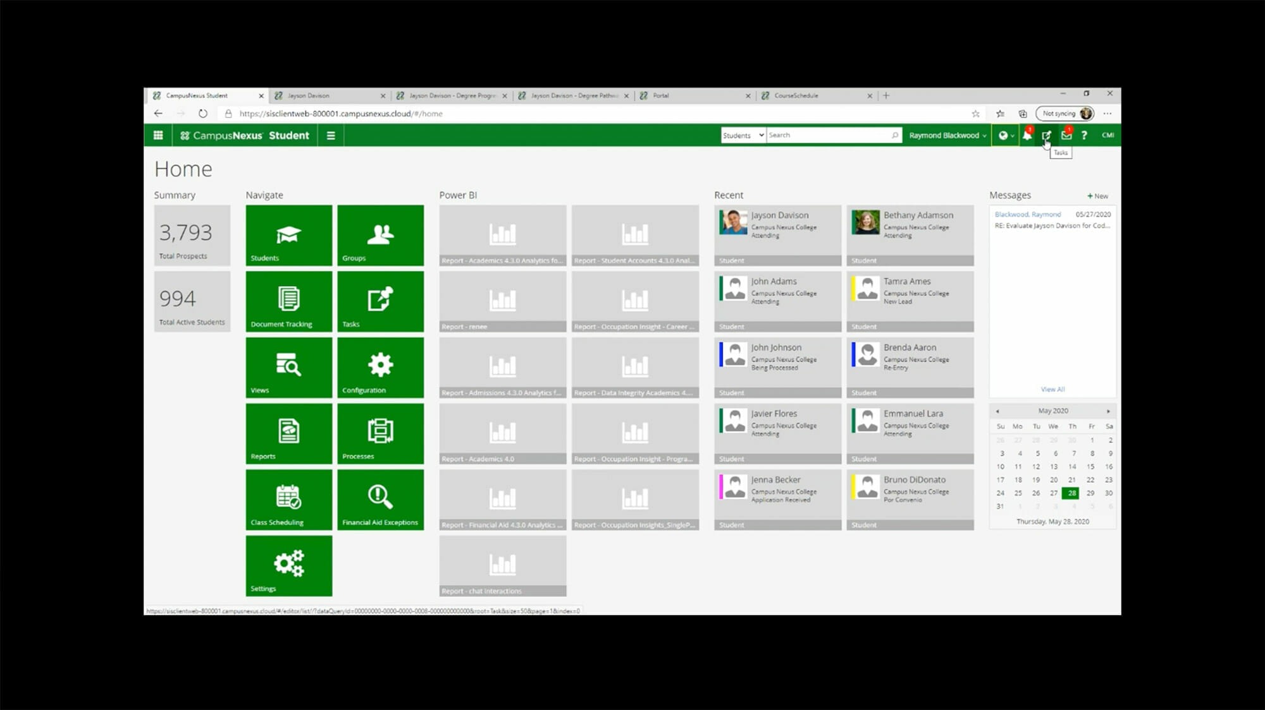The height and width of the screenshot is (710, 1265).
Task: Open Bethany Adamson recent student card
Action: [910, 235]
